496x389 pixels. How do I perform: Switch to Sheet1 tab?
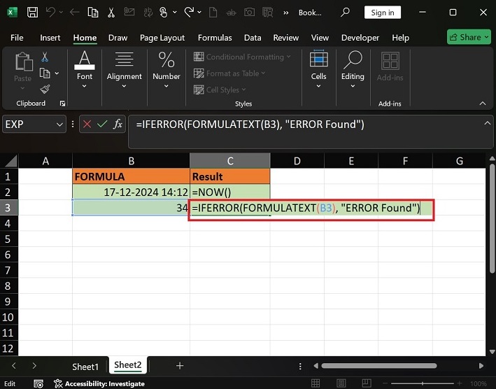tap(85, 366)
